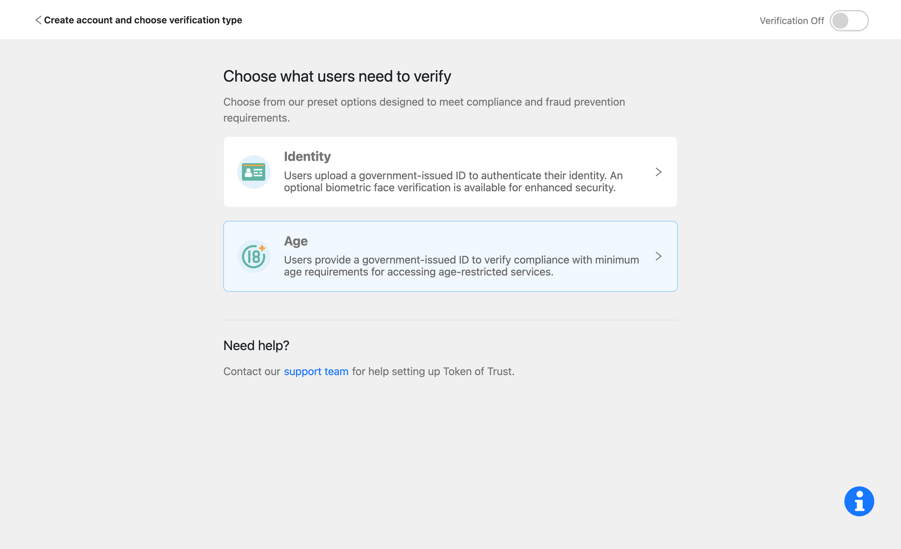Click the Identity ID card icon

pyautogui.click(x=254, y=172)
